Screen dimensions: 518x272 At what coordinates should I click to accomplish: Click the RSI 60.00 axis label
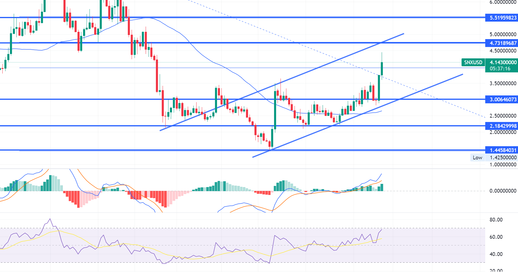point(496,237)
